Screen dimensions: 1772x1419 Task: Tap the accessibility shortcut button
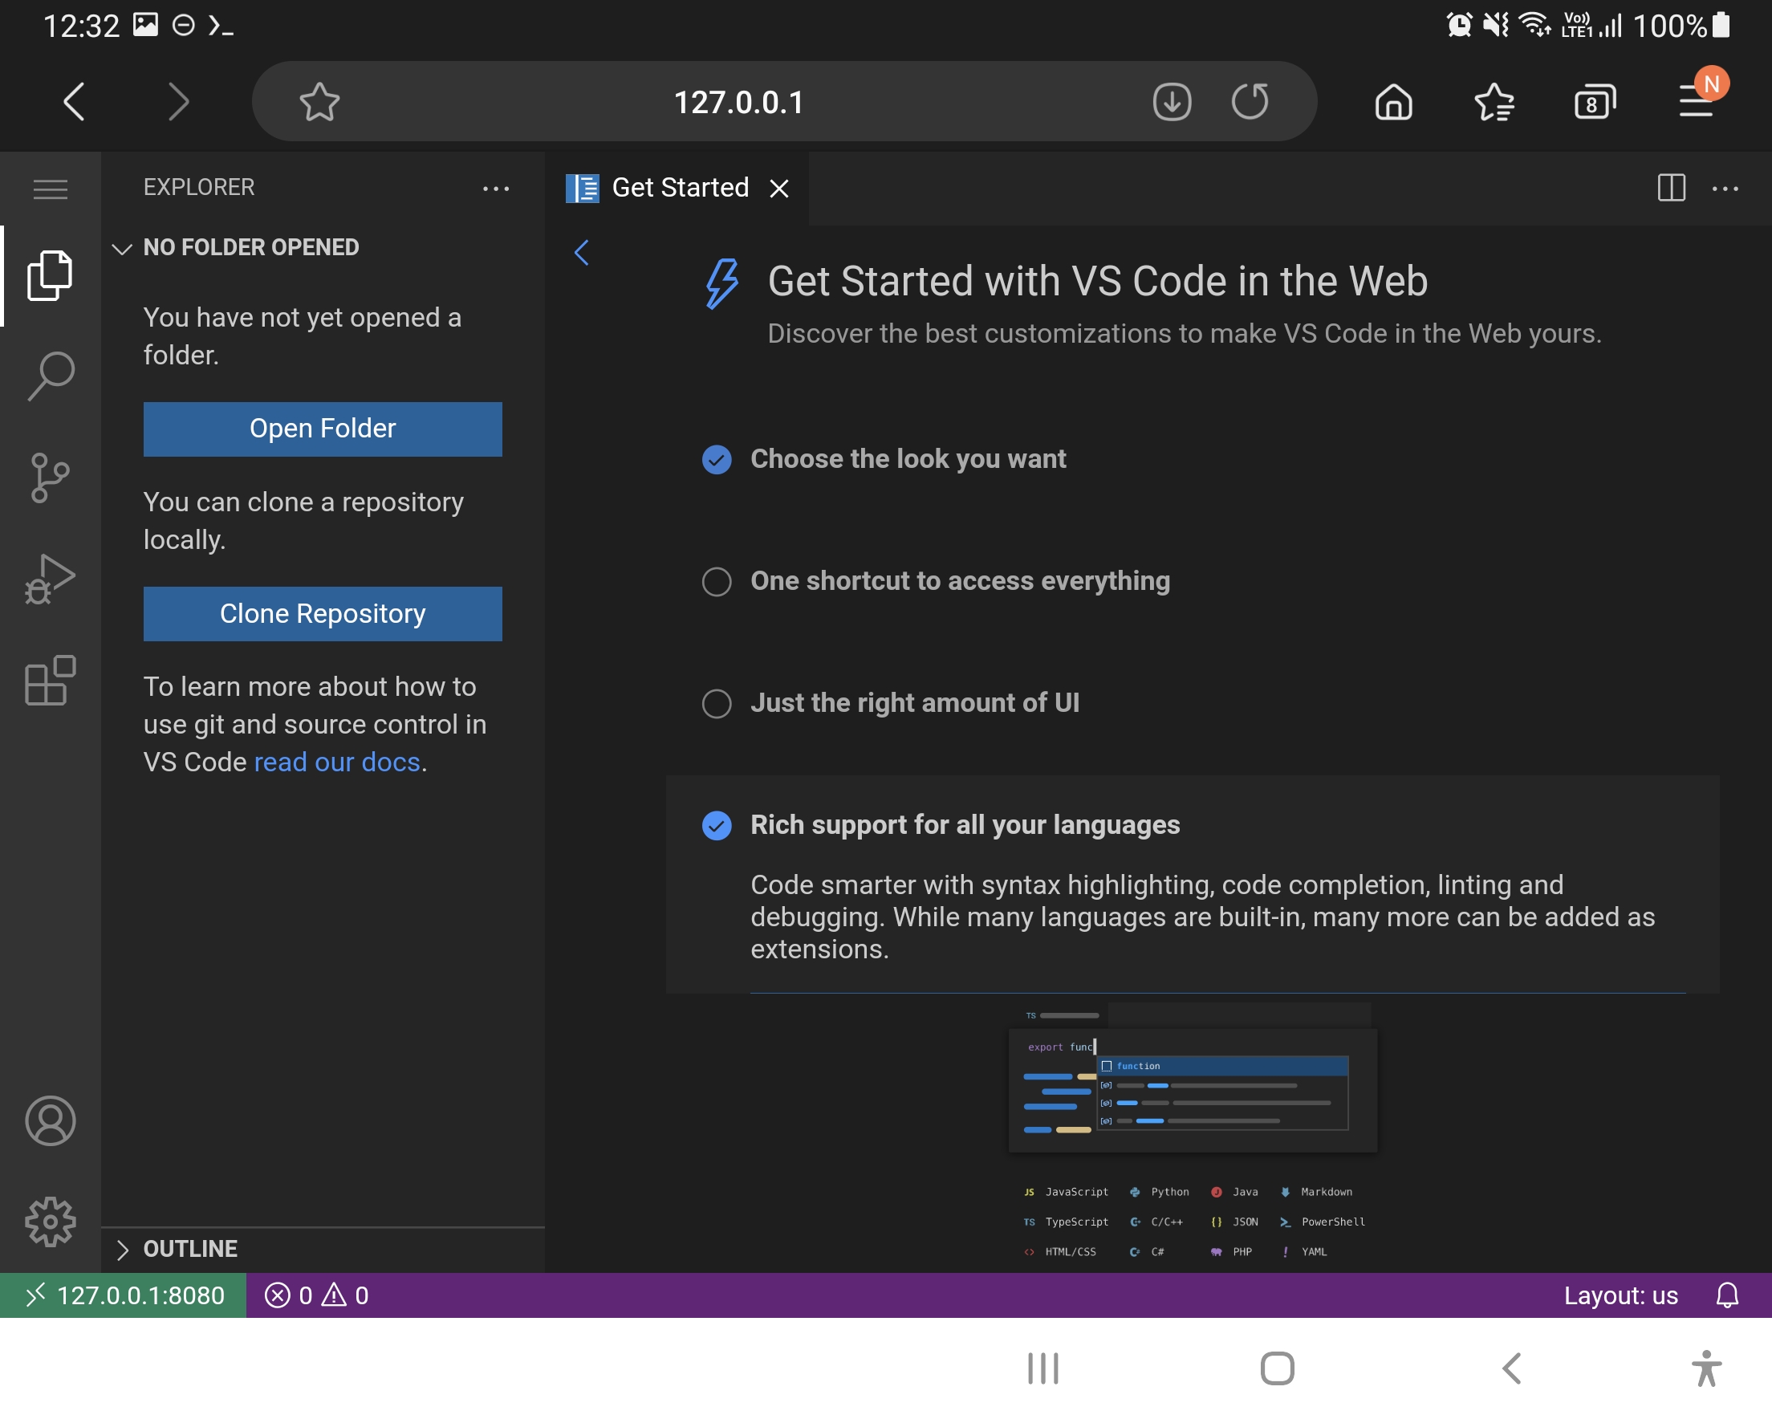point(1705,1368)
